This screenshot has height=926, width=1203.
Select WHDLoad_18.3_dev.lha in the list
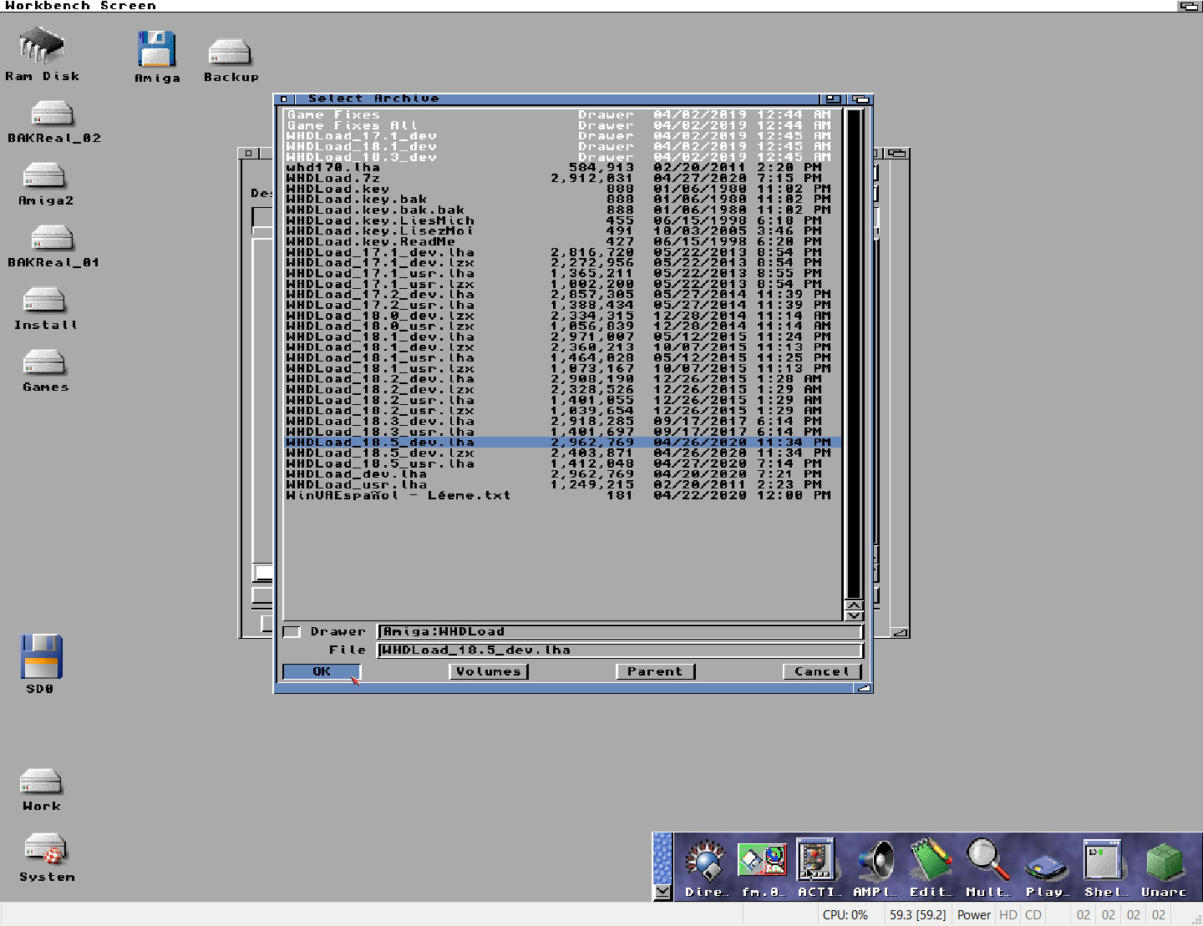(561, 422)
